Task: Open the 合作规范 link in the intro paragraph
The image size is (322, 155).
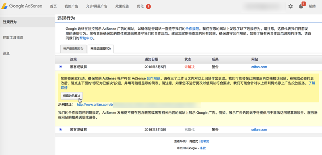Action: click(192, 29)
